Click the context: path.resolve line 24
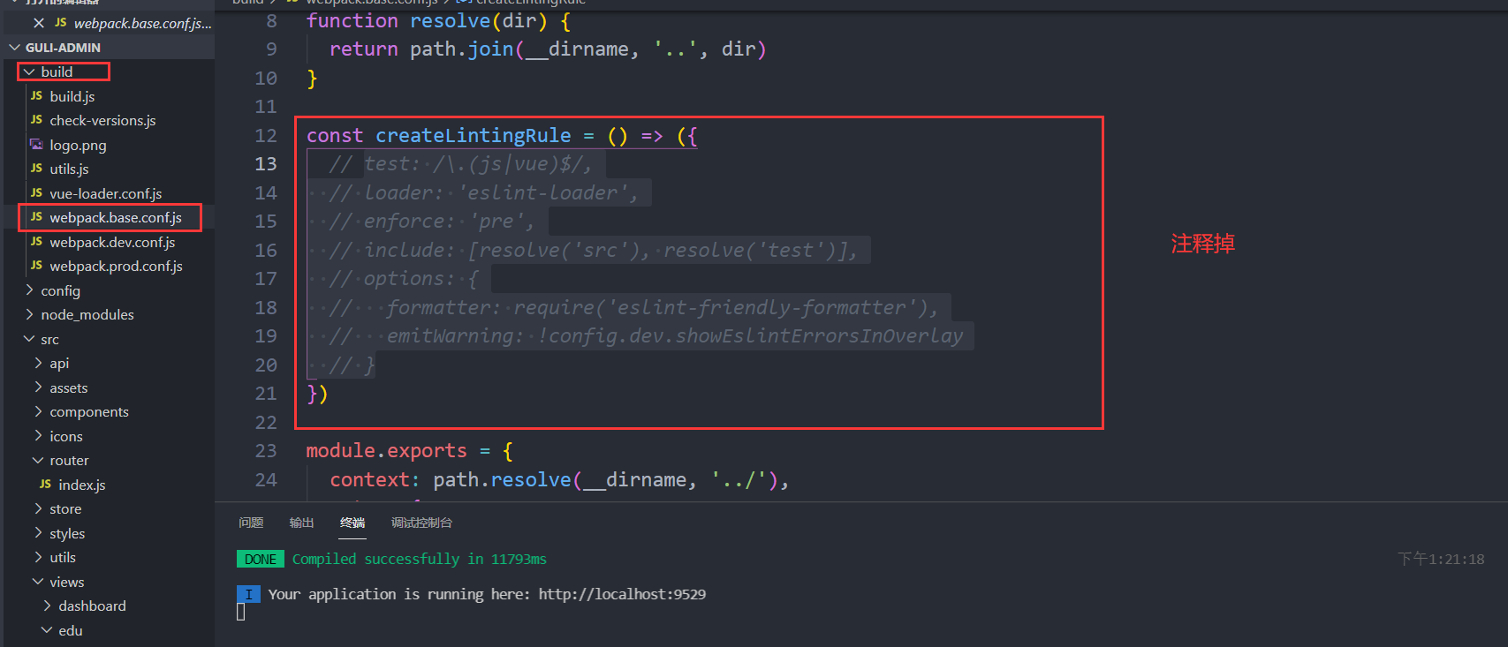 (x=559, y=480)
